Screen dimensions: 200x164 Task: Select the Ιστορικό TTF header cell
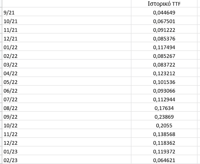164,4
